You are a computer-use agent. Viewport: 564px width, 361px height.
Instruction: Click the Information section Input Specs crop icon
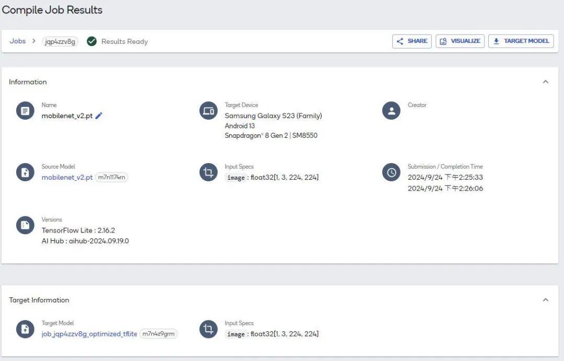[208, 172]
